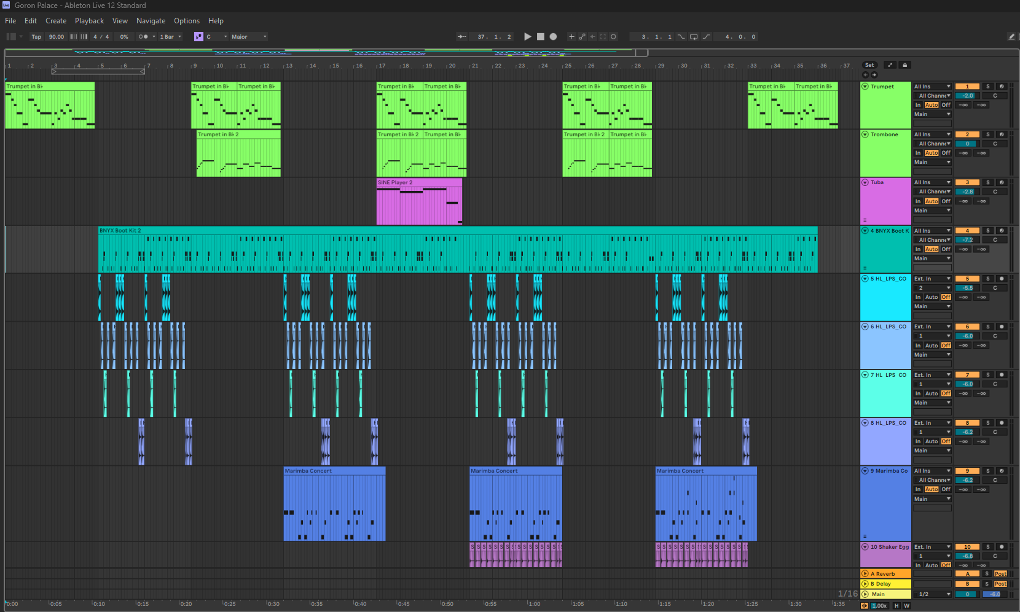Click the Draw Mode pencil icon

tap(1011, 37)
